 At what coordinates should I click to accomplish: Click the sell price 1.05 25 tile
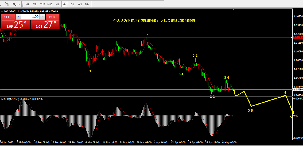pyautogui.click(x=16, y=24)
